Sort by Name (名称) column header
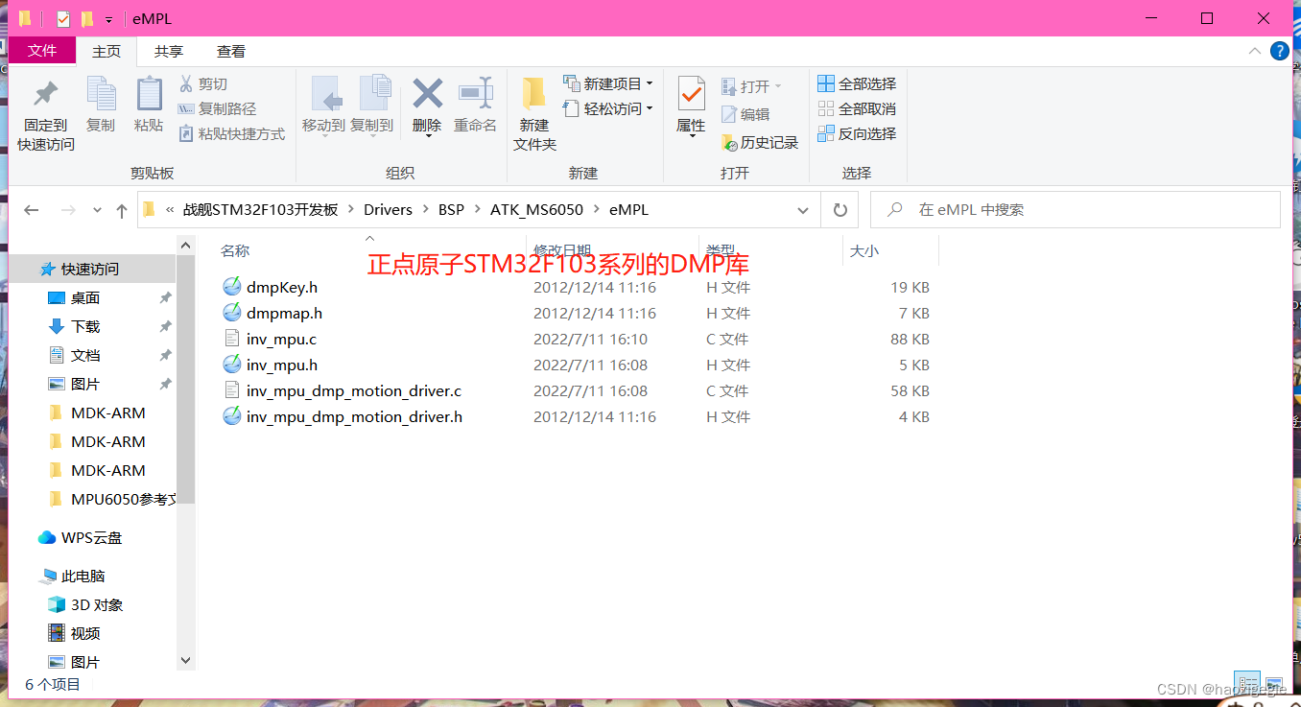This screenshot has width=1301, height=707. pos(235,250)
